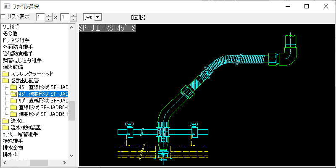Select the 45° 直線形状 SP-JAD folder
Image resolution: width=336 pixels, height=168 pixels.
pyautogui.click(x=43, y=87)
